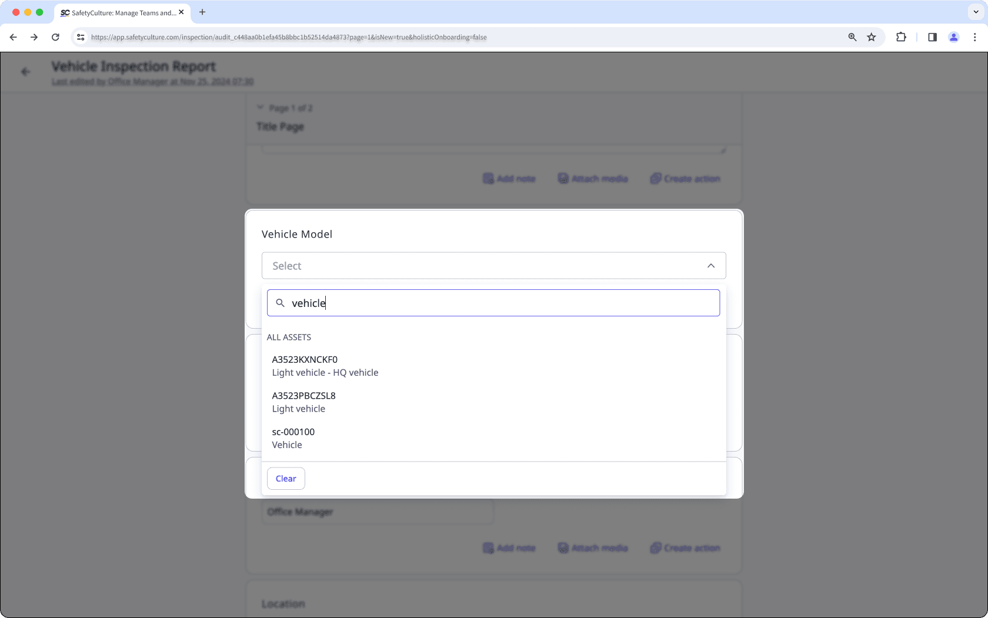The image size is (988, 618).
Task: Open the Chrome three-dot menu
Action: click(975, 37)
